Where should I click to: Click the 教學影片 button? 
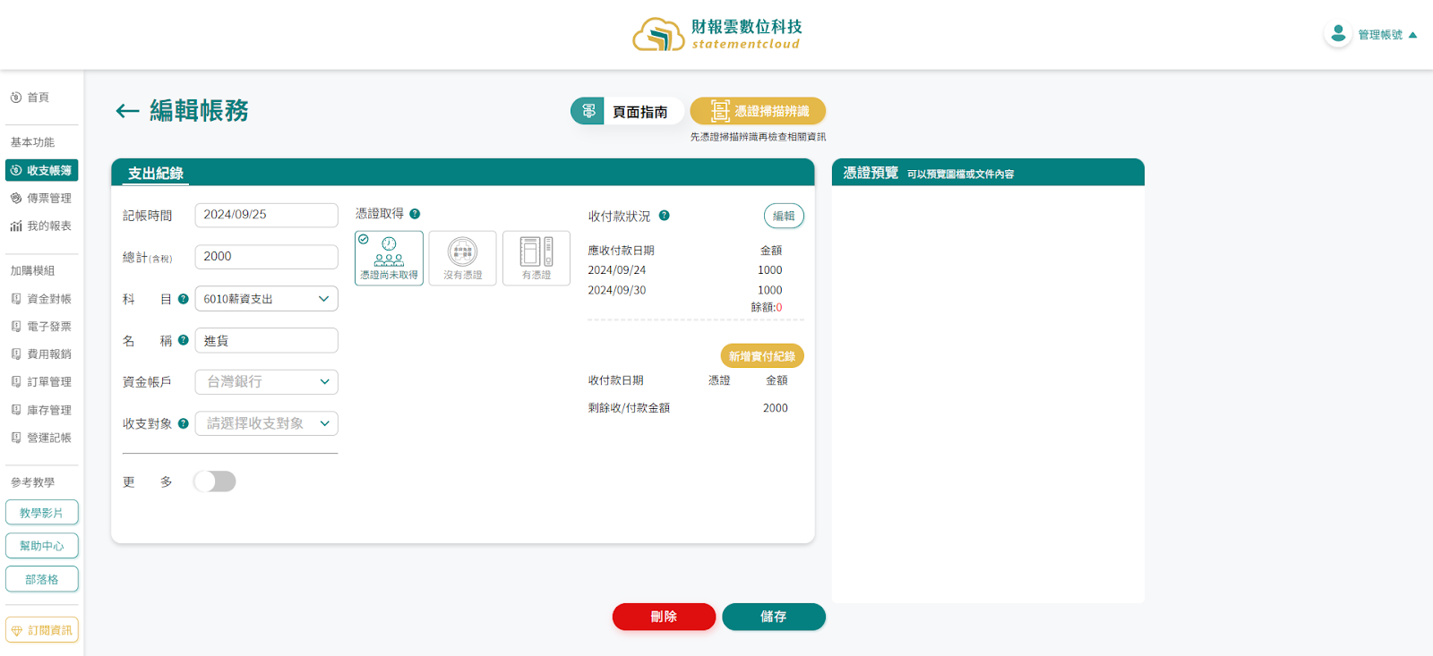[42, 513]
